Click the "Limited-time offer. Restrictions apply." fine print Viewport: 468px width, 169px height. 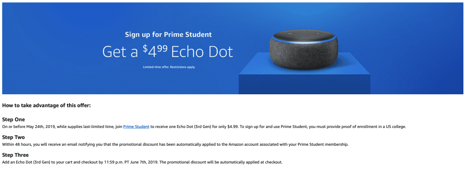(169, 67)
